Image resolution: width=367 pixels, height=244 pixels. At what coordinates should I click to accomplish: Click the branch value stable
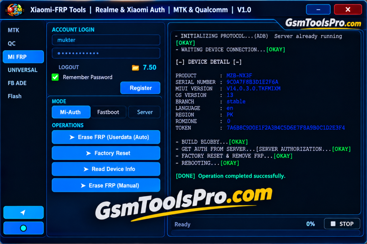pos(236,101)
